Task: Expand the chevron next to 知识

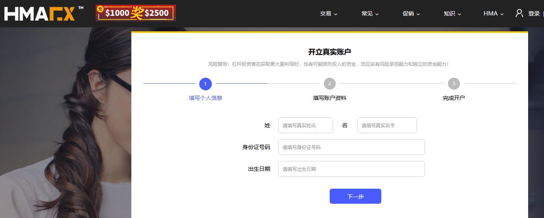Action: click(x=459, y=14)
